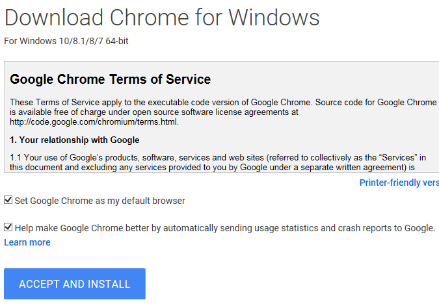Toggle usage statistics and crash reports checkbox
This screenshot has height=304, width=439.
[x=8, y=228]
